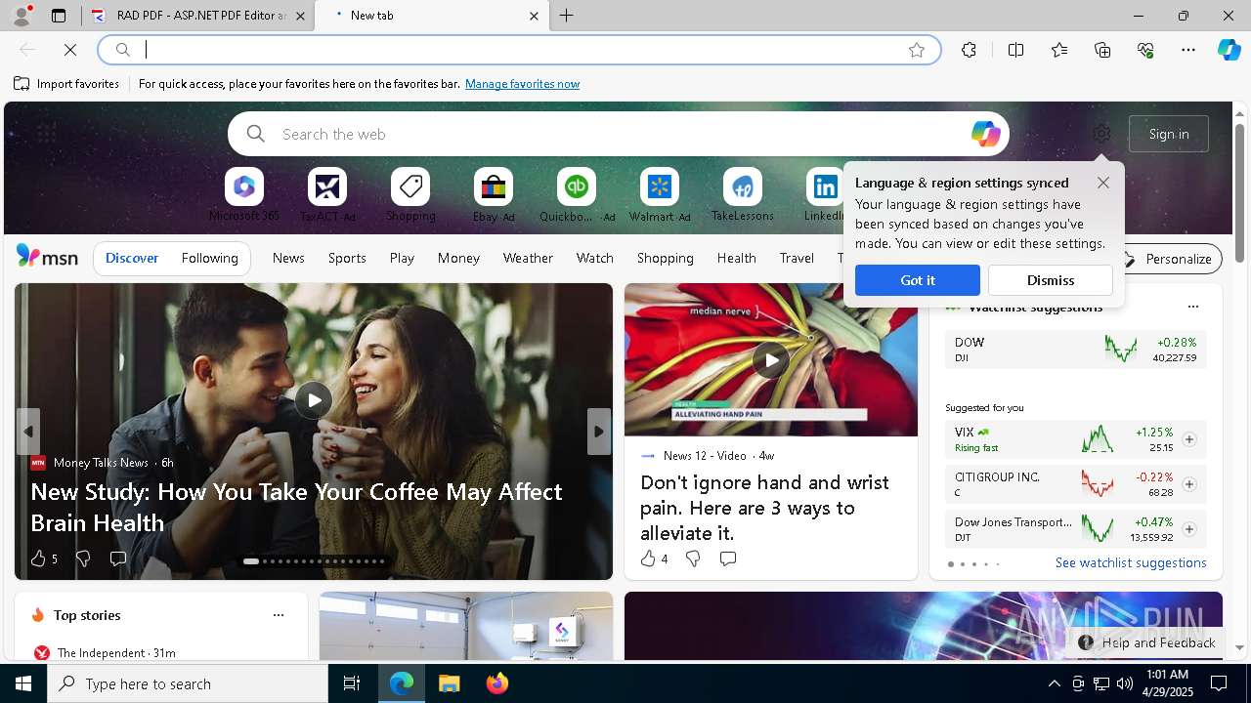This screenshot has width=1251, height=703.
Task: Open page settings gear icon
Action: click(1101, 134)
